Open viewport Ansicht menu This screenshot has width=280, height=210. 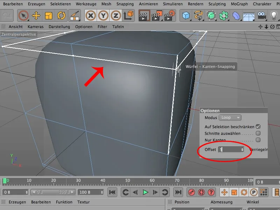click(x=16, y=27)
